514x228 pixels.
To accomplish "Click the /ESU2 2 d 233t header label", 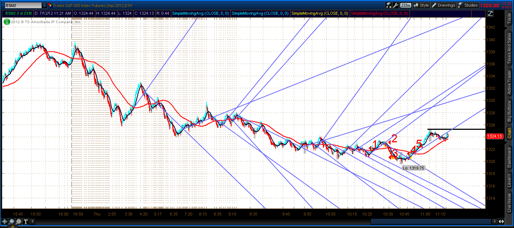I will [x=18, y=13].
